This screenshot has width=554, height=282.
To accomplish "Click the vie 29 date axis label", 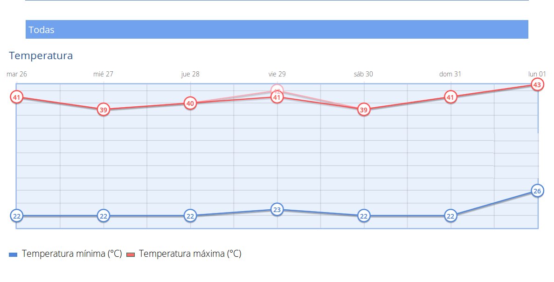I will [x=277, y=74].
